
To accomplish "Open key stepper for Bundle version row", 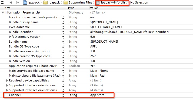I will point(63,61).
